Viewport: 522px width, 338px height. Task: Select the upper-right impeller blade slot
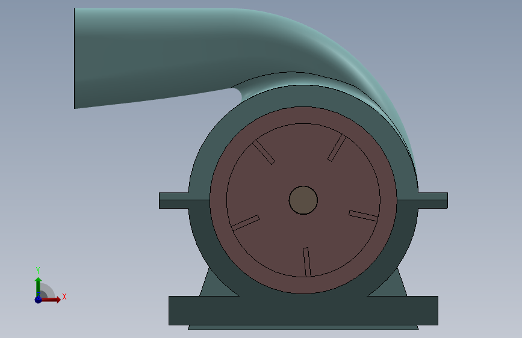coord(337,148)
